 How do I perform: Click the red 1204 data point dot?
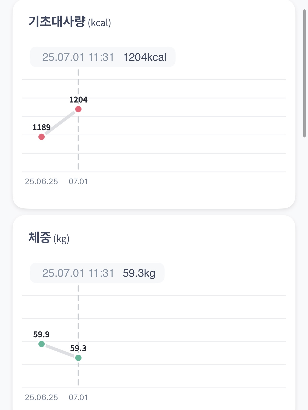(x=78, y=109)
